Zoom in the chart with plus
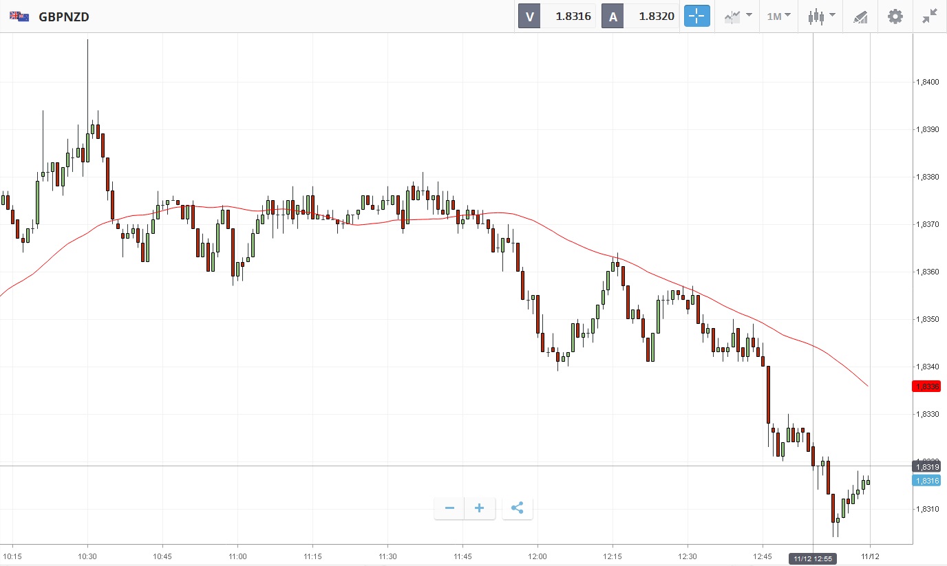This screenshot has width=947, height=566. [x=480, y=508]
